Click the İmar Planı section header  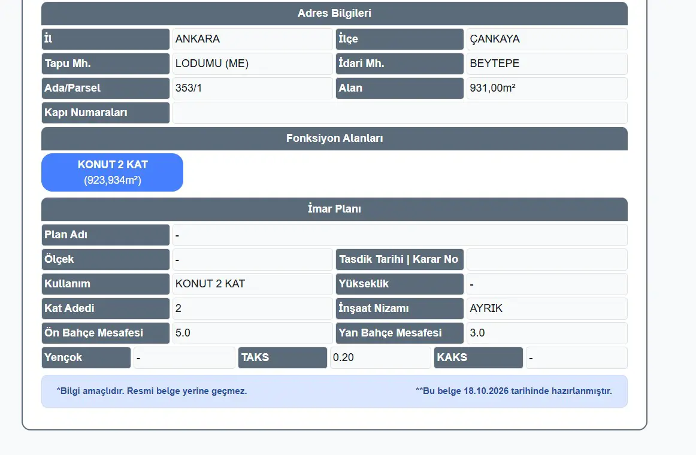coord(334,209)
